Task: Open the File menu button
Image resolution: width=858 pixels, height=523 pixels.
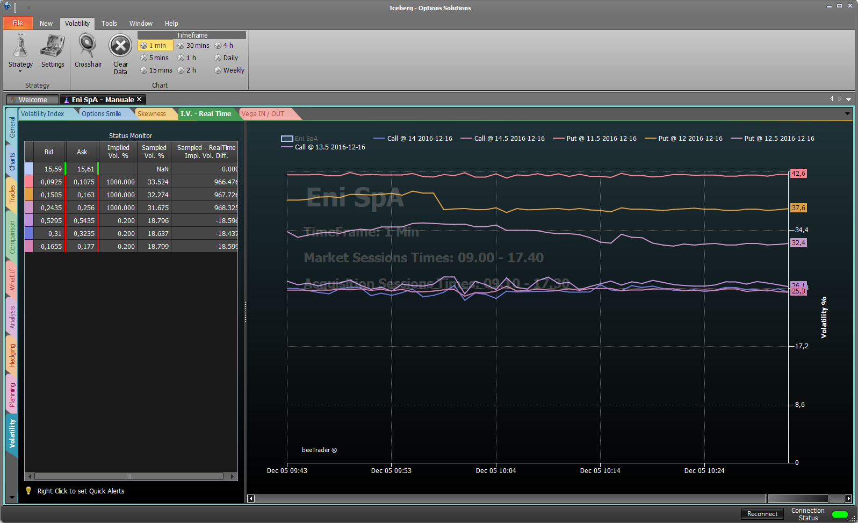Action: pyautogui.click(x=18, y=23)
